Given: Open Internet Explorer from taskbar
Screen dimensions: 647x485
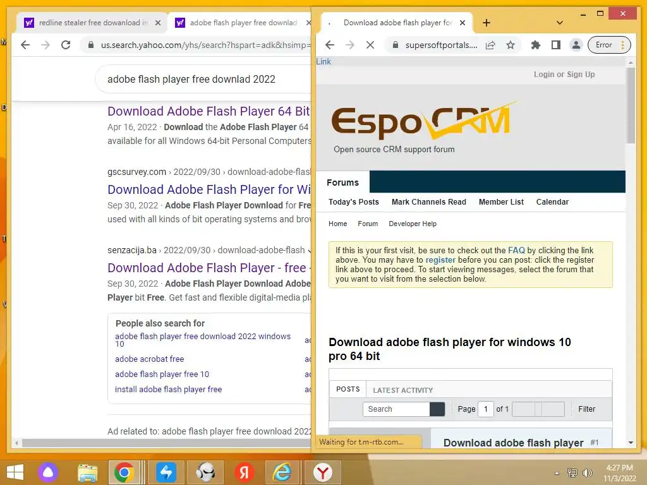Looking at the screenshot, I should 282,472.
